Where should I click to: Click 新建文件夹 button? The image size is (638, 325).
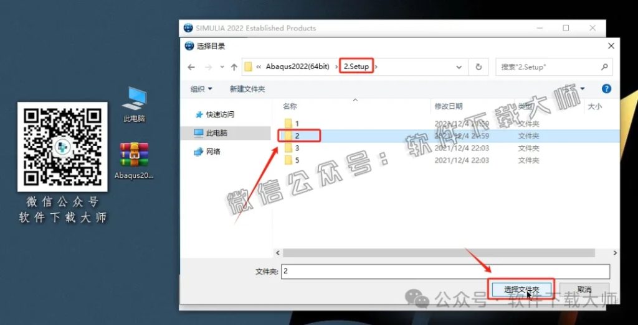[x=247, y=89]
